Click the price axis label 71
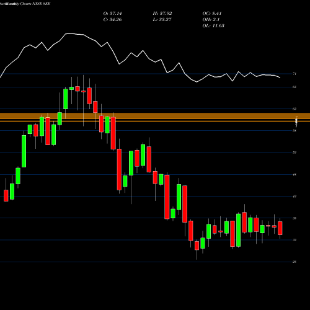 (294, 74)
